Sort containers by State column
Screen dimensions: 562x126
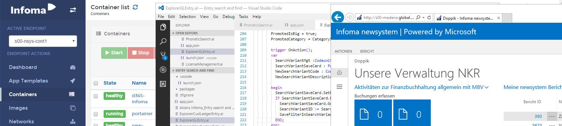point(110,83)
